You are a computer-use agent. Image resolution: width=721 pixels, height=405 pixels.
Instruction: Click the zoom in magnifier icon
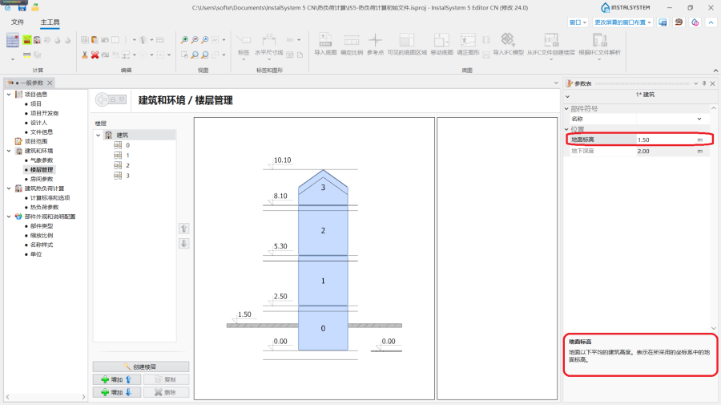pyautogui.click(x=185, y=39)
